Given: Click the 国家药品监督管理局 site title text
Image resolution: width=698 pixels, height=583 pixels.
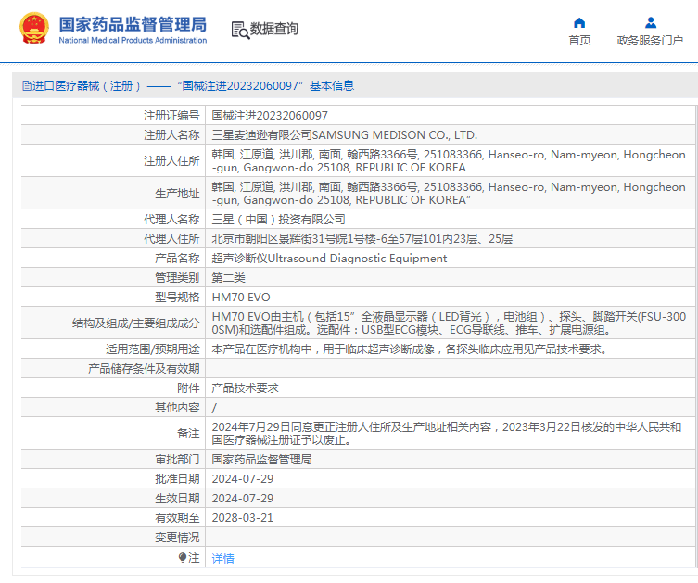Looking at the screenshot, I should pos(133,24).
